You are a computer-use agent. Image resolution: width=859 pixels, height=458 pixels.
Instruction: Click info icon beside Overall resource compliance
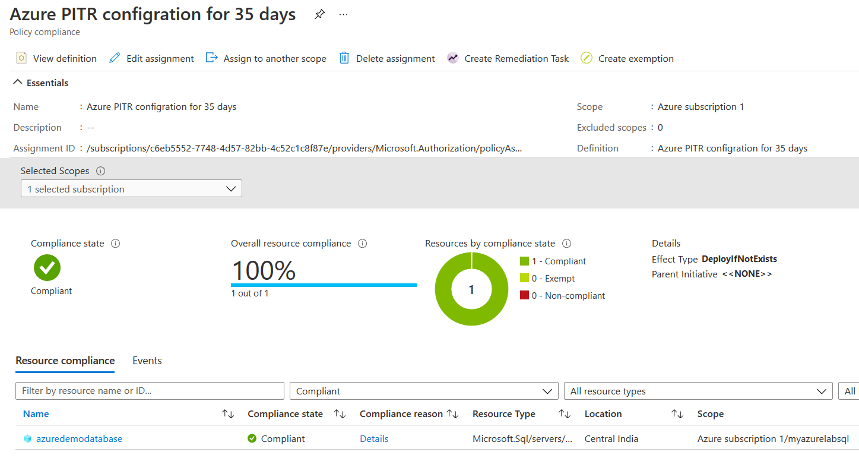coord(363,244)
